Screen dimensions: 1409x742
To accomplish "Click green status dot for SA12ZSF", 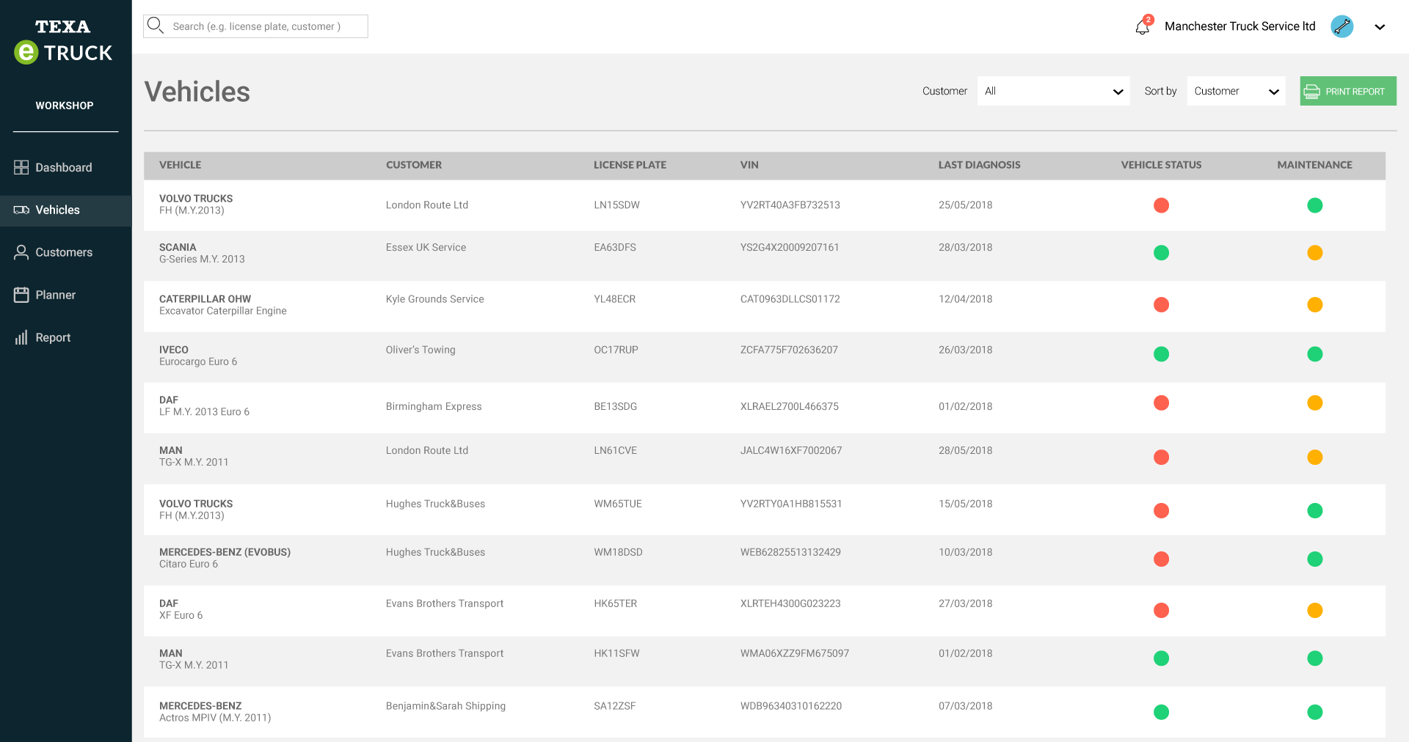I will tap(1161, 712).
